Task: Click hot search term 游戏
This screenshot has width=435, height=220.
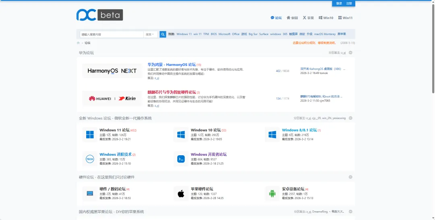Action: [x=244, y=34]
